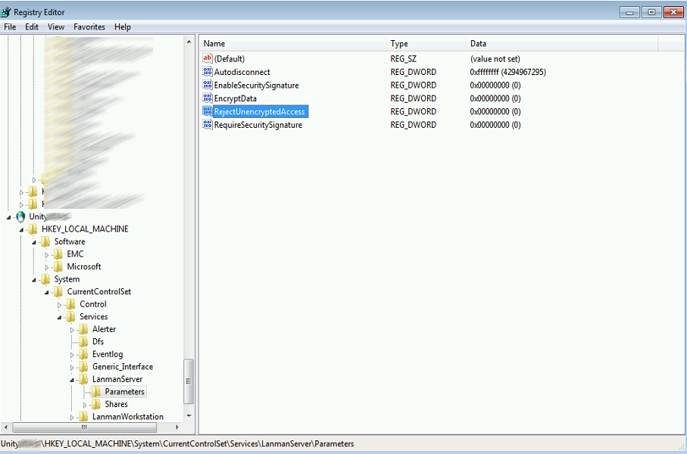
Task: Collapse the Unity computer node
Action: pyautogui.click(x=9, y=217)
